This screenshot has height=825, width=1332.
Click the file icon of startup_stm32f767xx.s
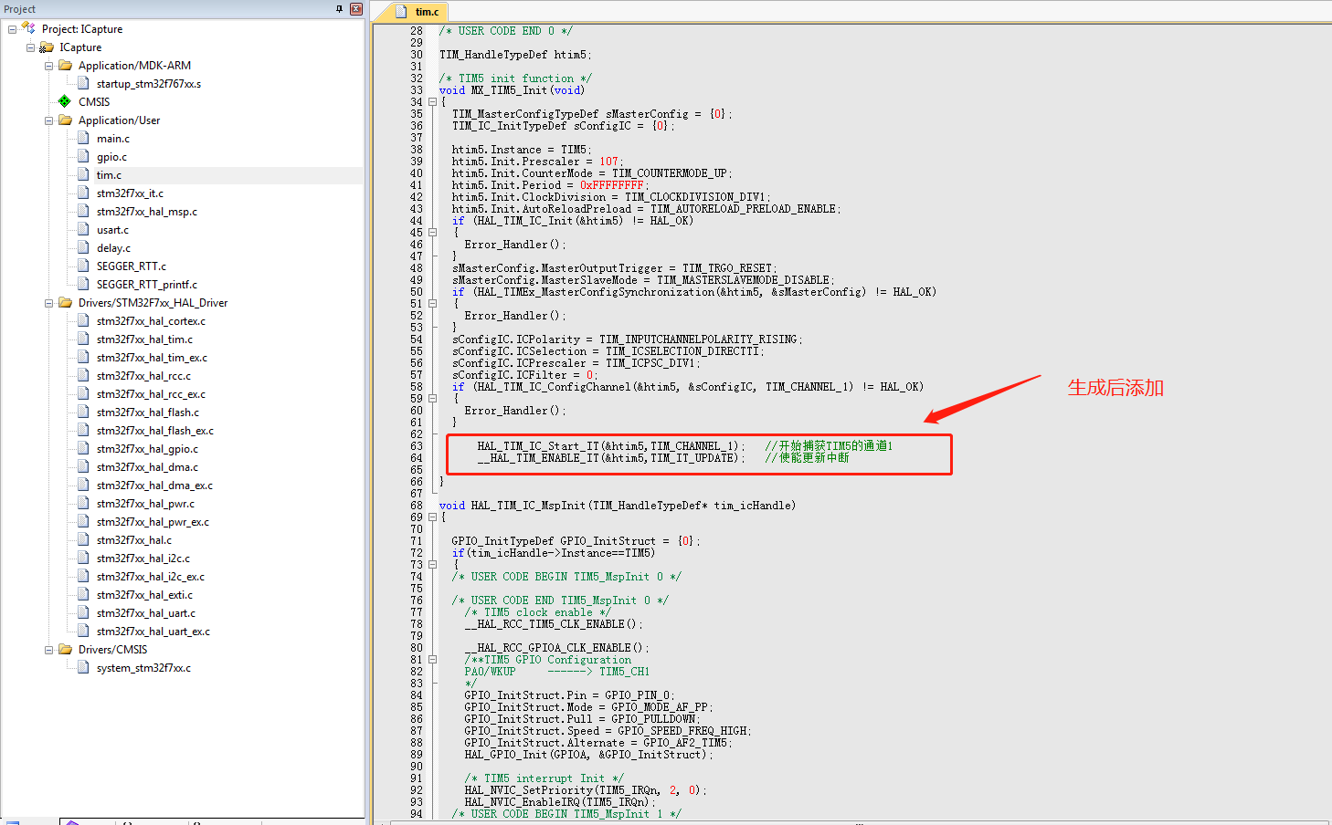click(83, 83)
